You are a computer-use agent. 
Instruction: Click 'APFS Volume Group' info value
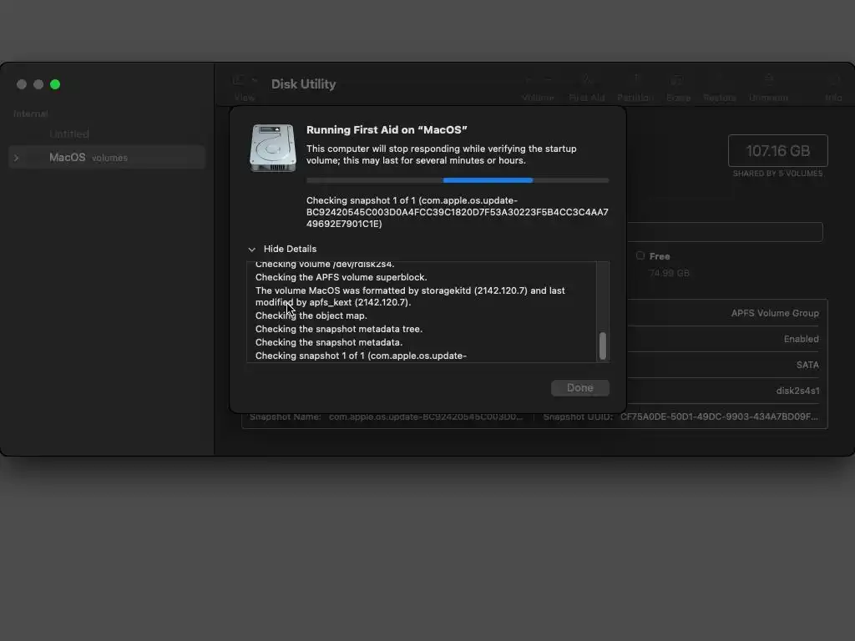(775, 313)
